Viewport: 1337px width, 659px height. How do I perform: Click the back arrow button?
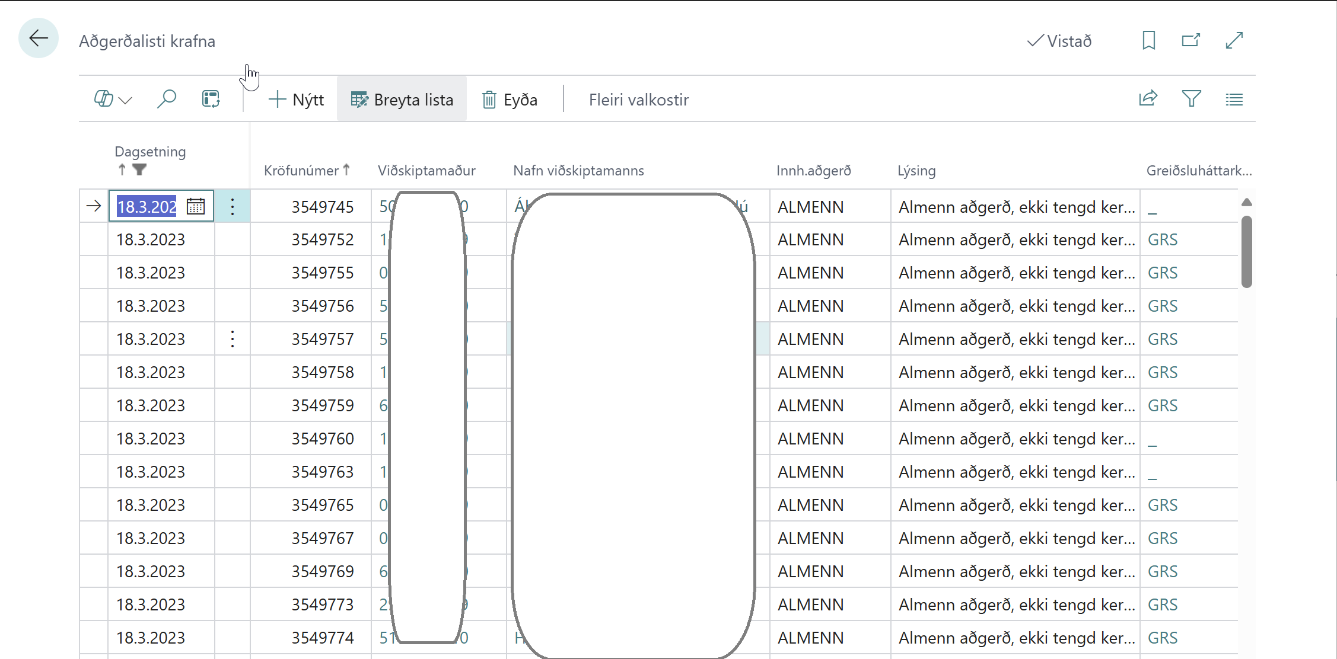[39, 39]
